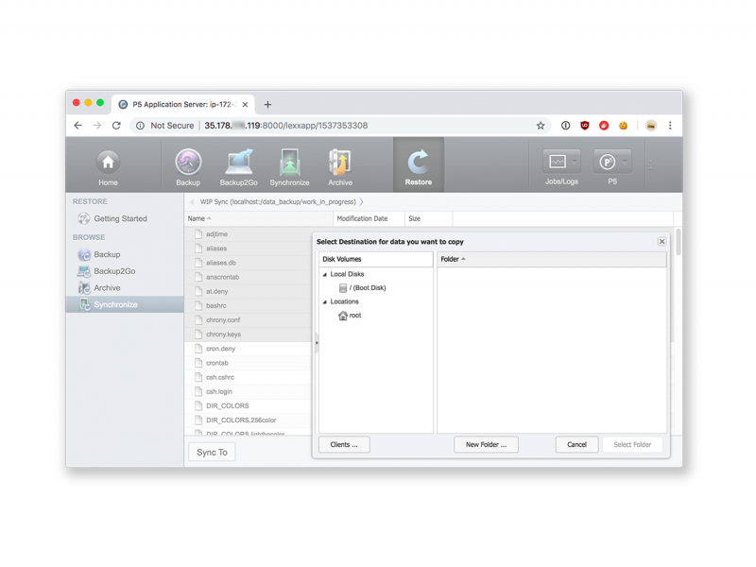Expand the Jobs/Logs dropdown arrow
Viewport: 756px width, 567px height.
pos(575,162)
